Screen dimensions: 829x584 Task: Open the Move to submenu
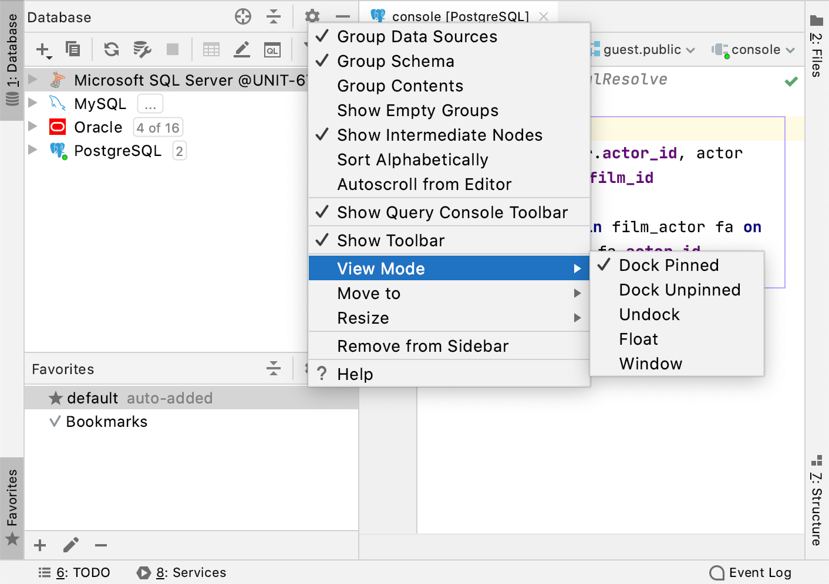[x=449, y=293]
